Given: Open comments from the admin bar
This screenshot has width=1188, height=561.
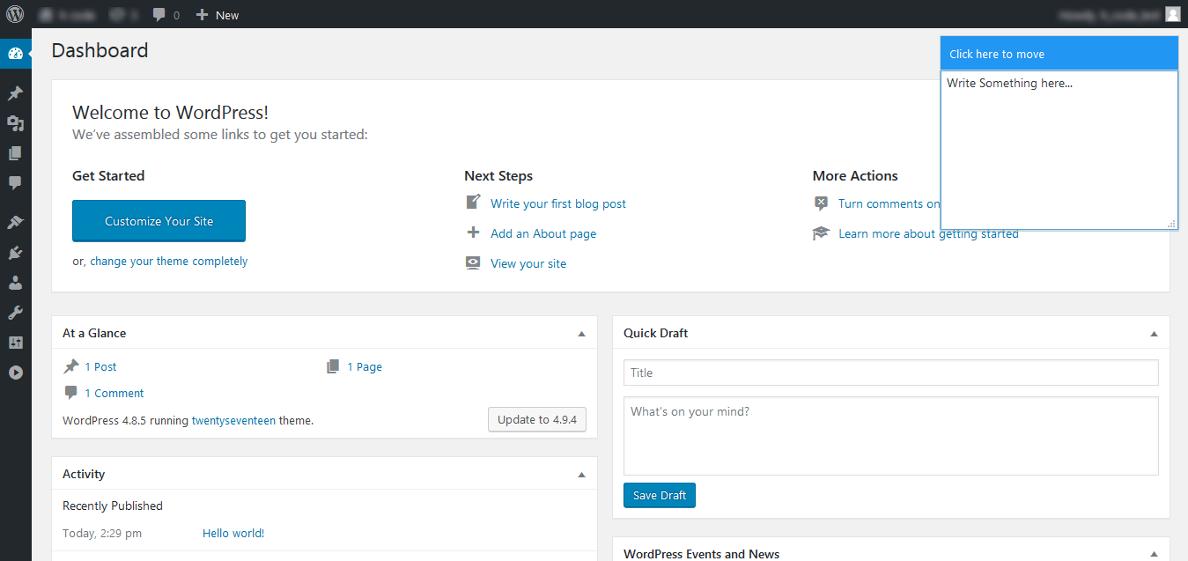Looking at the screenshot, I should [165, 15].
